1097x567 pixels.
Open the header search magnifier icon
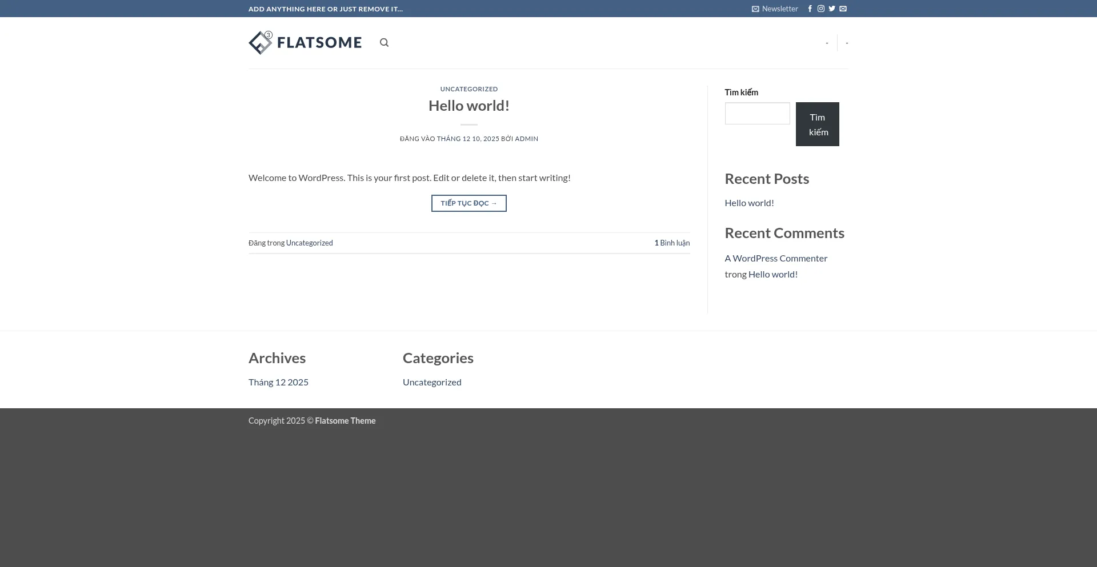click(x=384, y=43)
